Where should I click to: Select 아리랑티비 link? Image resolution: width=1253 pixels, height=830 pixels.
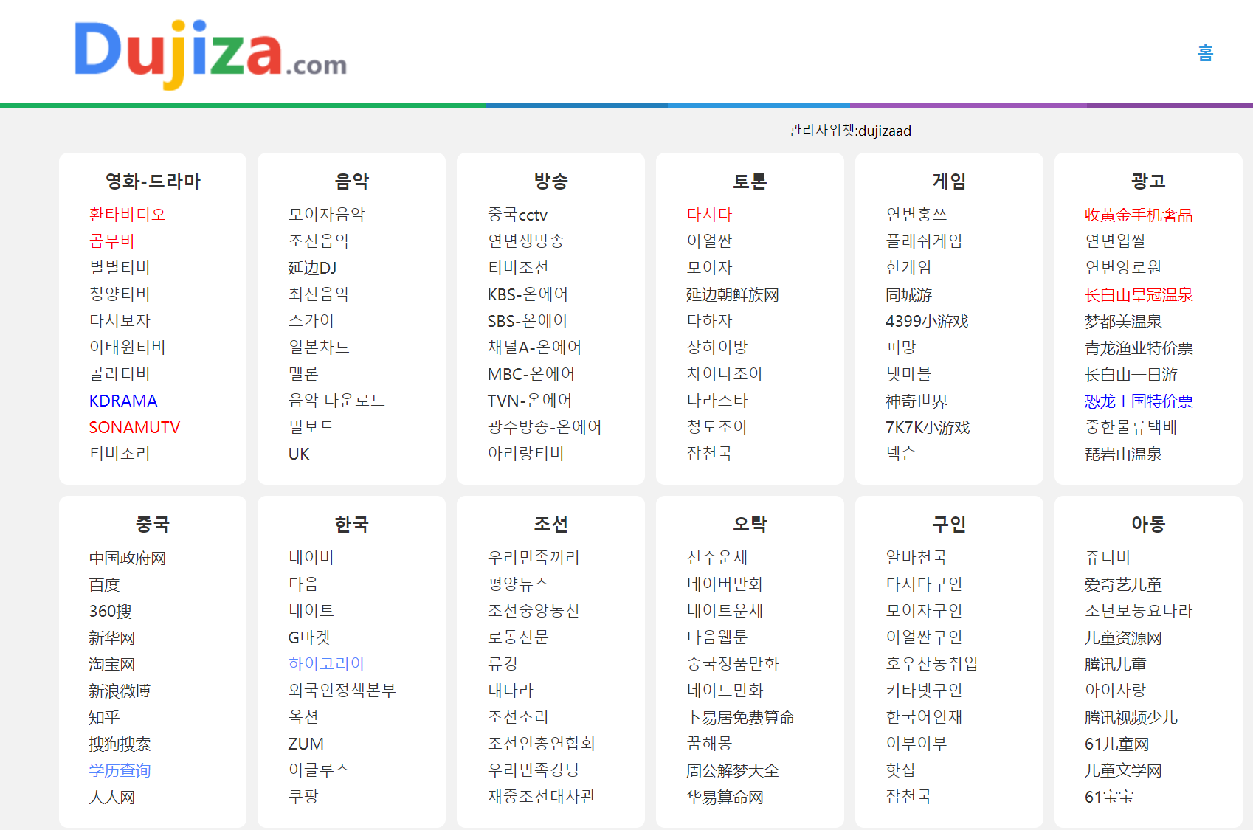click(x=525, y=454)
